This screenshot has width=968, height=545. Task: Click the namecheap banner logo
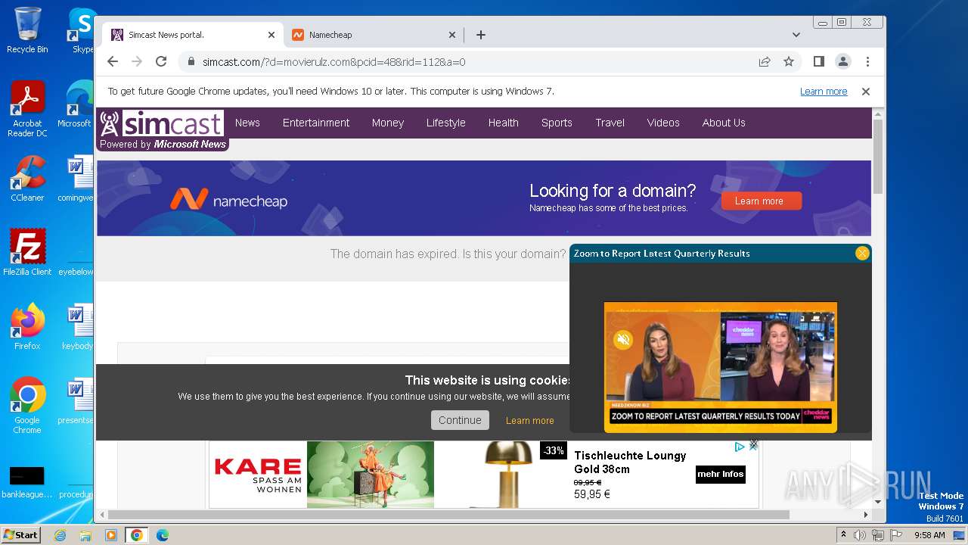click(228, 199)
